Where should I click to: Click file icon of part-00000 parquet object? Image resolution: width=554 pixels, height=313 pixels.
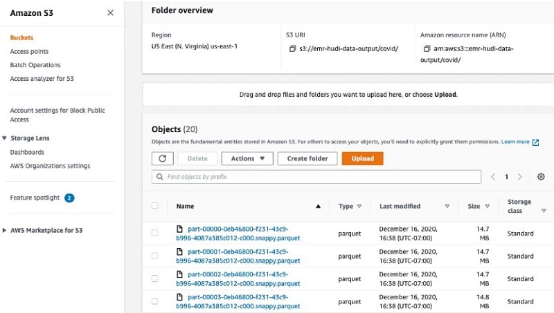coord(179,229)
